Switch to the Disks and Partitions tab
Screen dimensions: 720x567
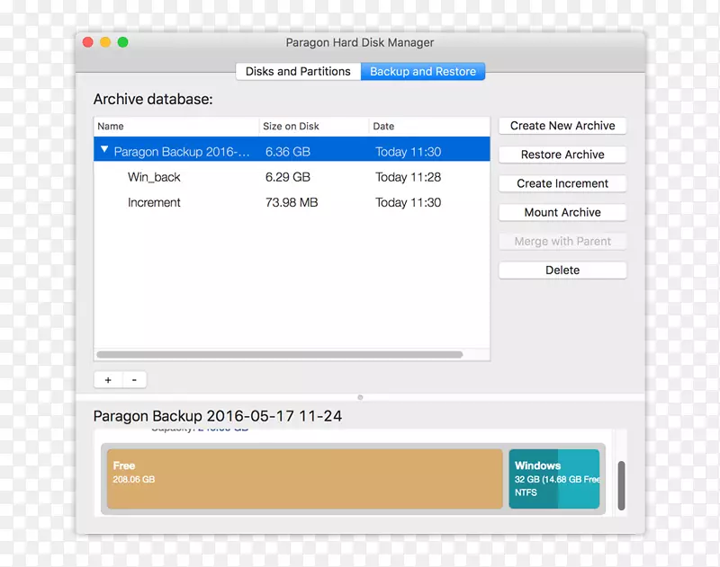[x=298, y=72]
